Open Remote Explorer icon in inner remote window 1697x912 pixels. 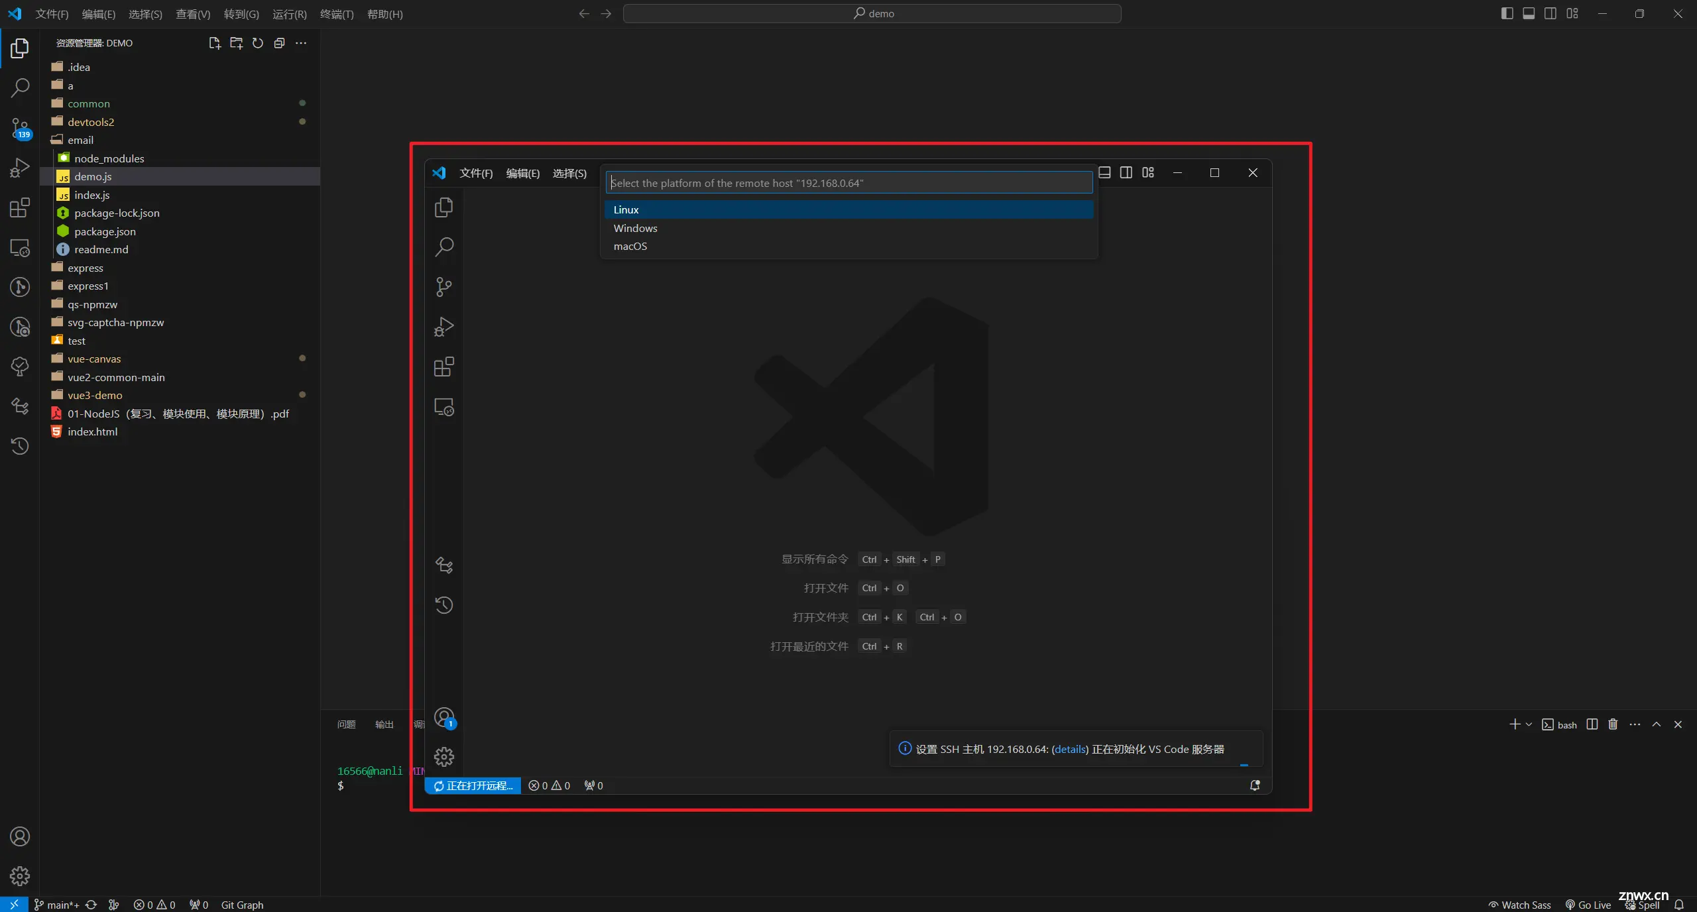point(443,407)
